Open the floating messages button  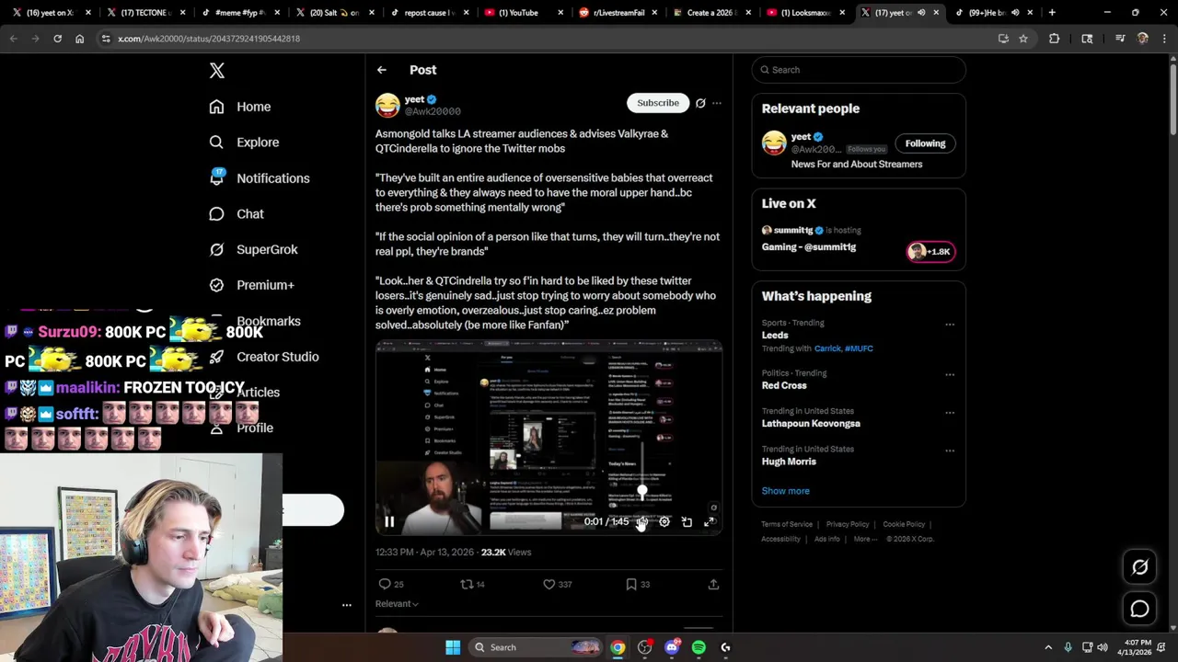[1139, 609]
